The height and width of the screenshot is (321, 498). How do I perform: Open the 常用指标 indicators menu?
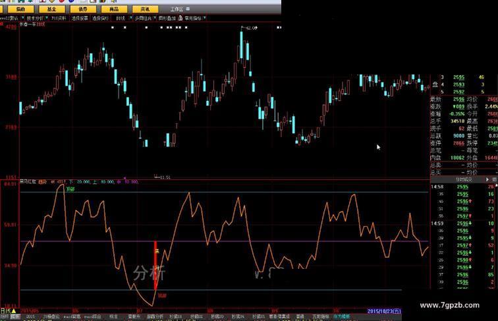193,18
